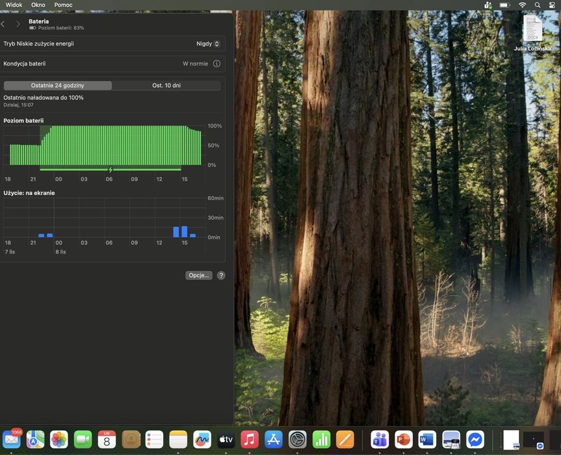Click the Kondycja baterii label
The image size is (561, 455).
tap(25, 64)
